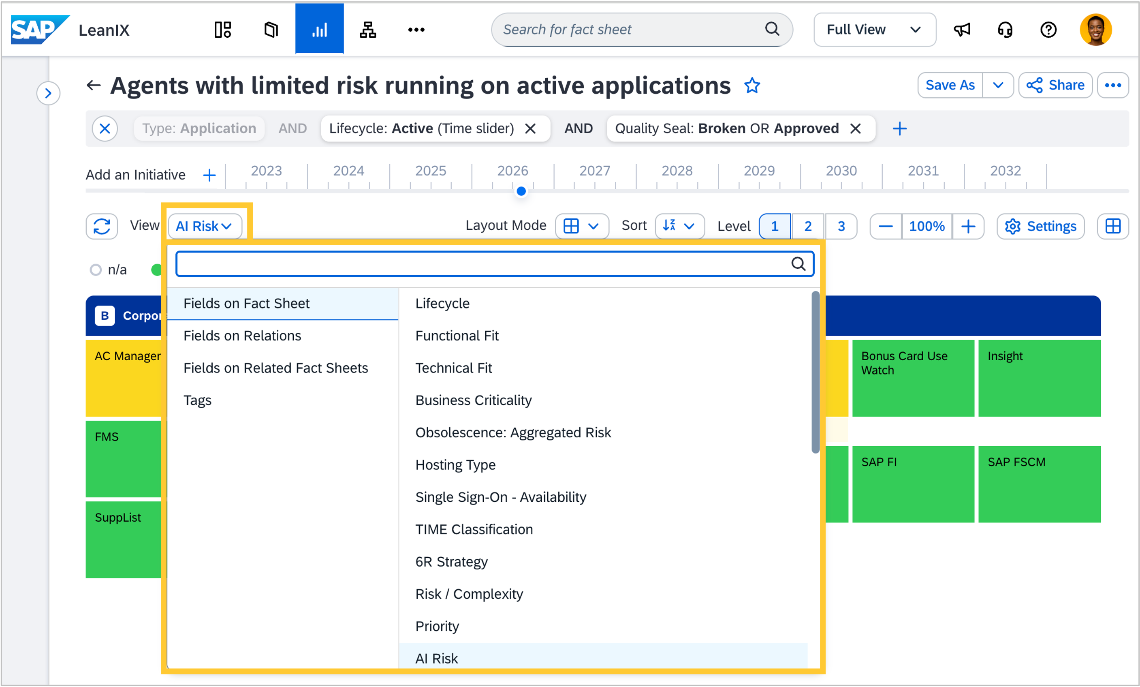
Task: Open the Sort dropdown
Action: 680,227
